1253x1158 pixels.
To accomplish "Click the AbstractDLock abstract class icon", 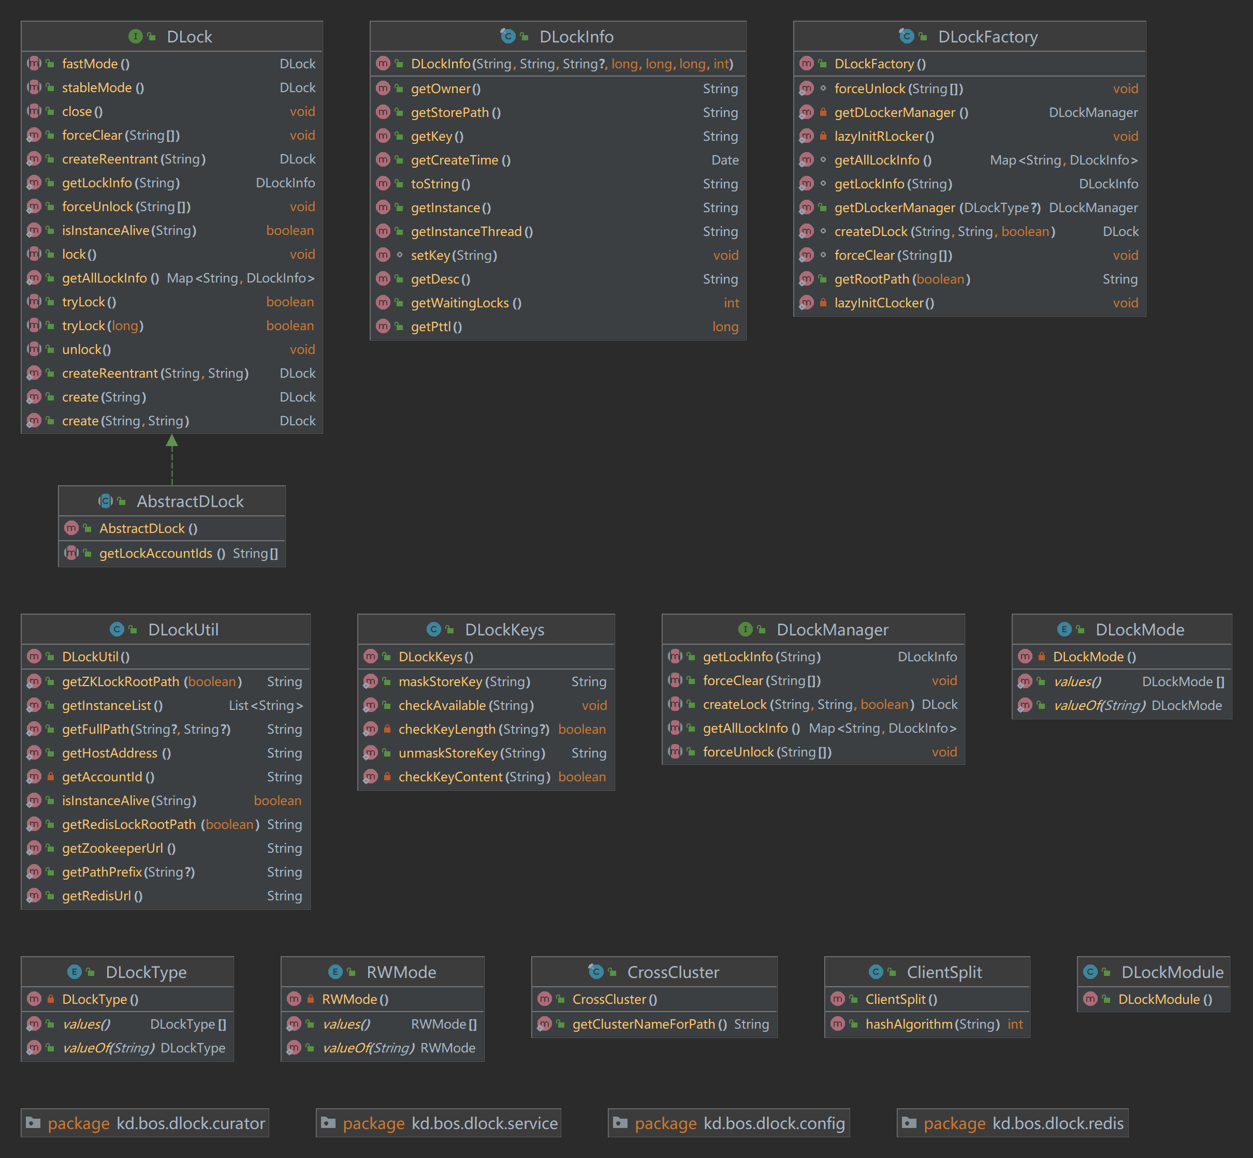I will (x=105, y=501).
